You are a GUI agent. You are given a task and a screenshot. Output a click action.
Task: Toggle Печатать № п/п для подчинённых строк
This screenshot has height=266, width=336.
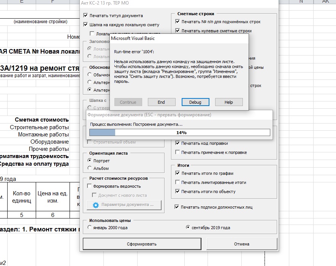pyautogui.click(x=178, y=21)
